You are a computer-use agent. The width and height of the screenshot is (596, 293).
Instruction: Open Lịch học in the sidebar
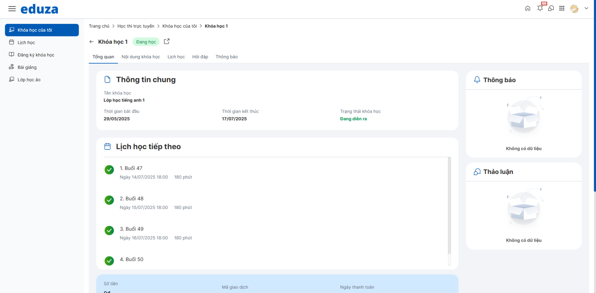[26, 42]
